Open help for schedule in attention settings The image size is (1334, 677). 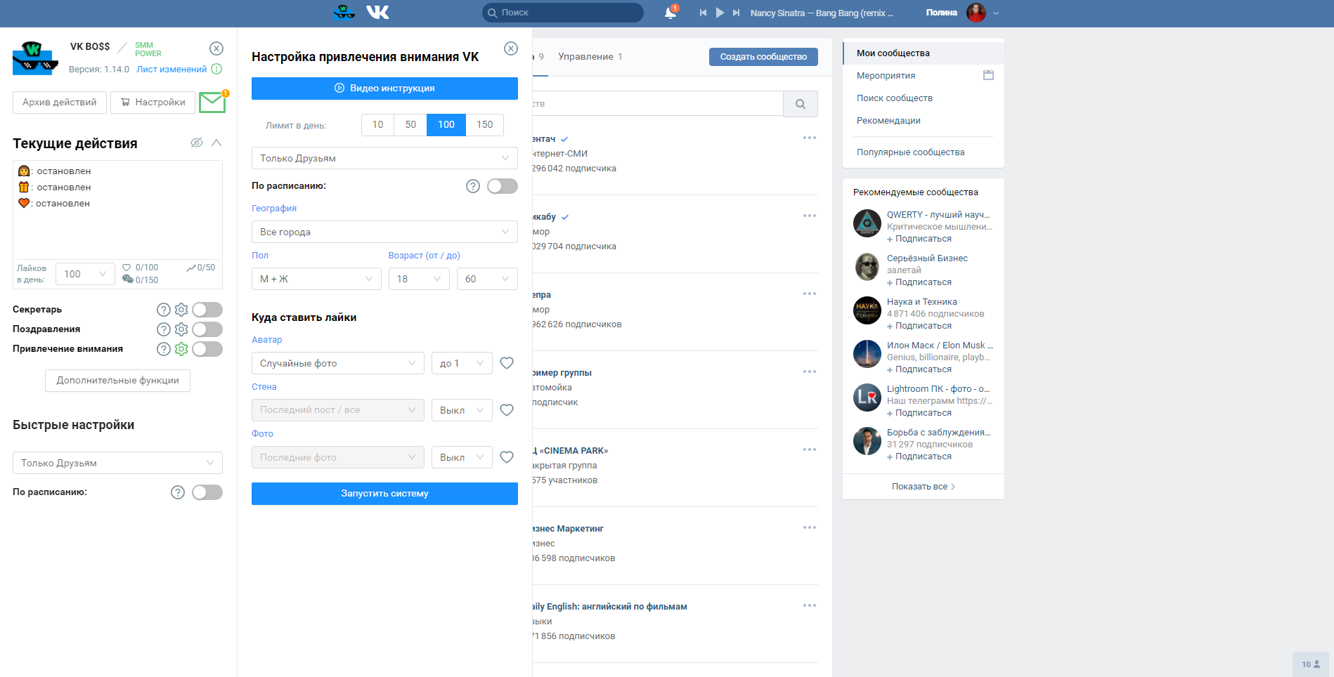click(x=473, y=186)
